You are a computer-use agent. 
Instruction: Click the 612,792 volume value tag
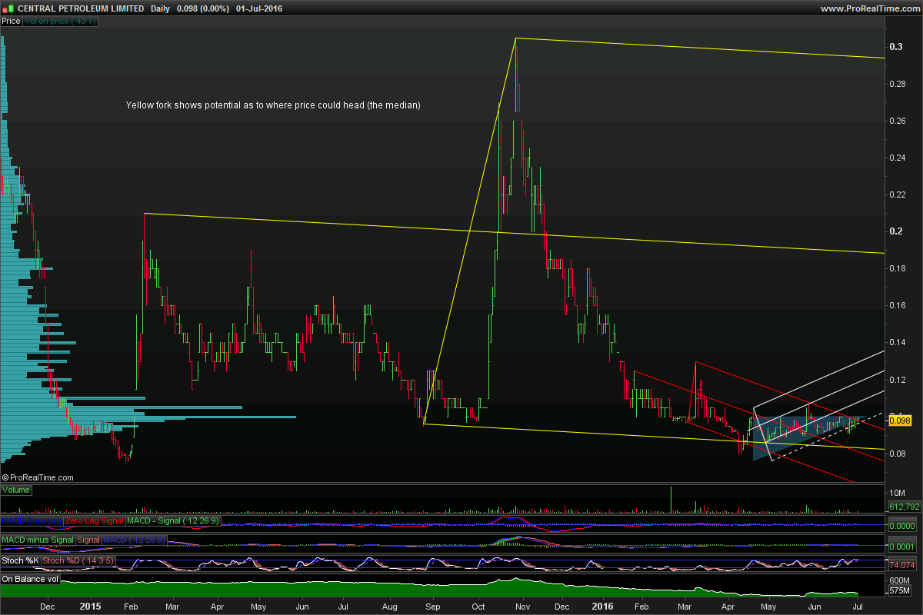coord(904,507)
